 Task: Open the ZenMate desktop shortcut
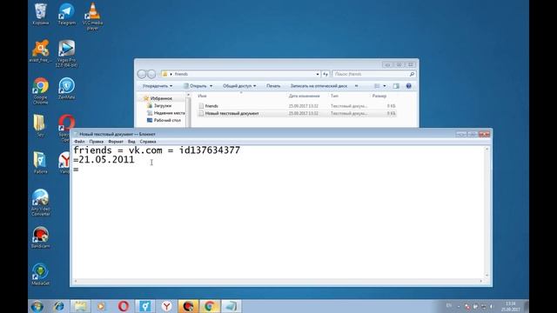point(66,89)
